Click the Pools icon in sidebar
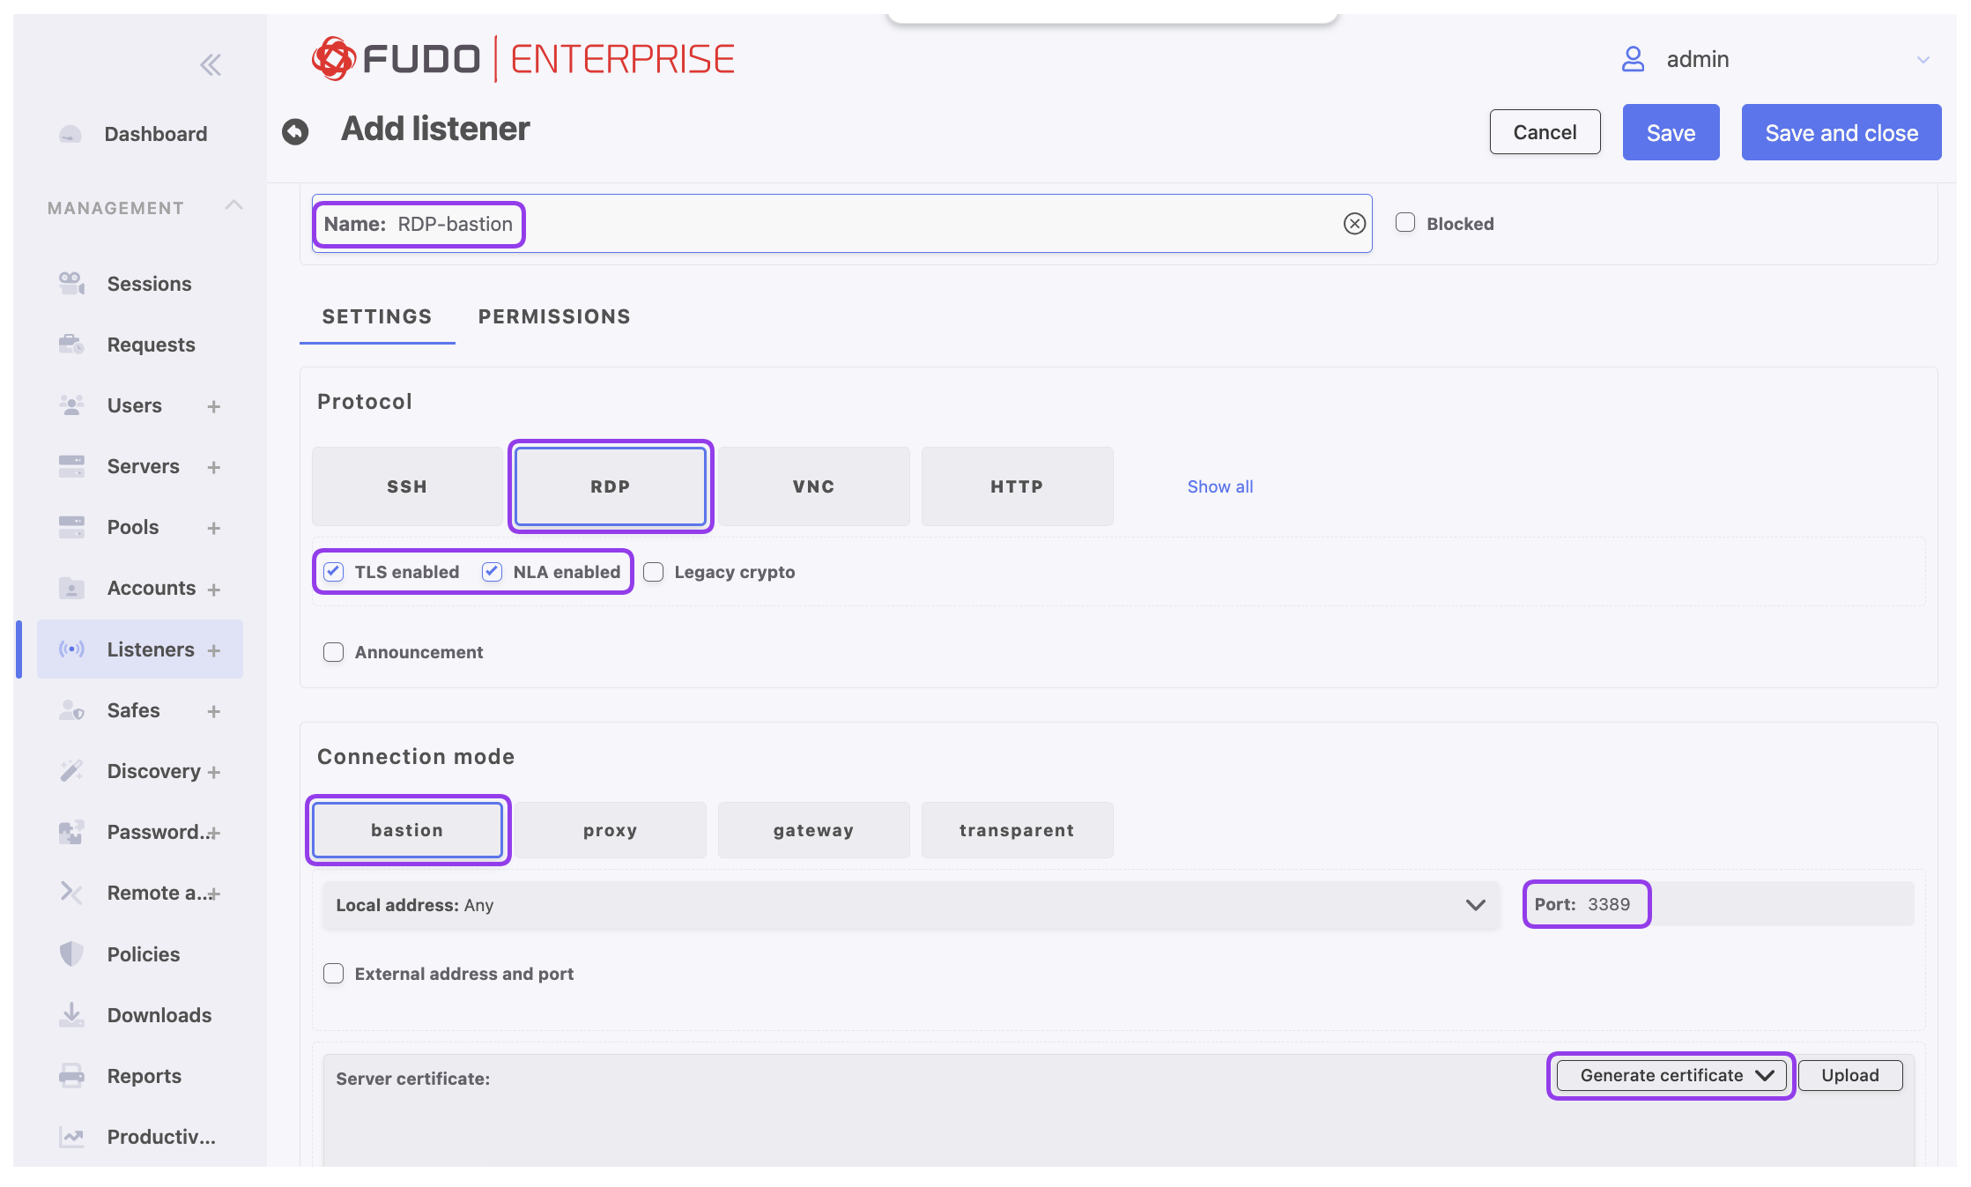 click(71, 526)
